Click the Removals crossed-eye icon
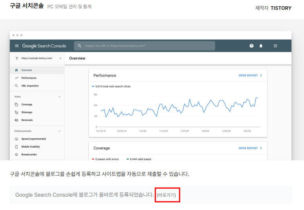Screen dimensions: 304x210 click(x=16, y=120)
